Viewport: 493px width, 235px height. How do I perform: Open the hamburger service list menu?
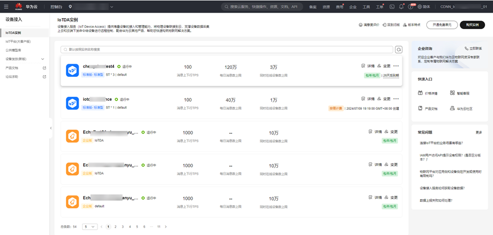tap(6, 7)
